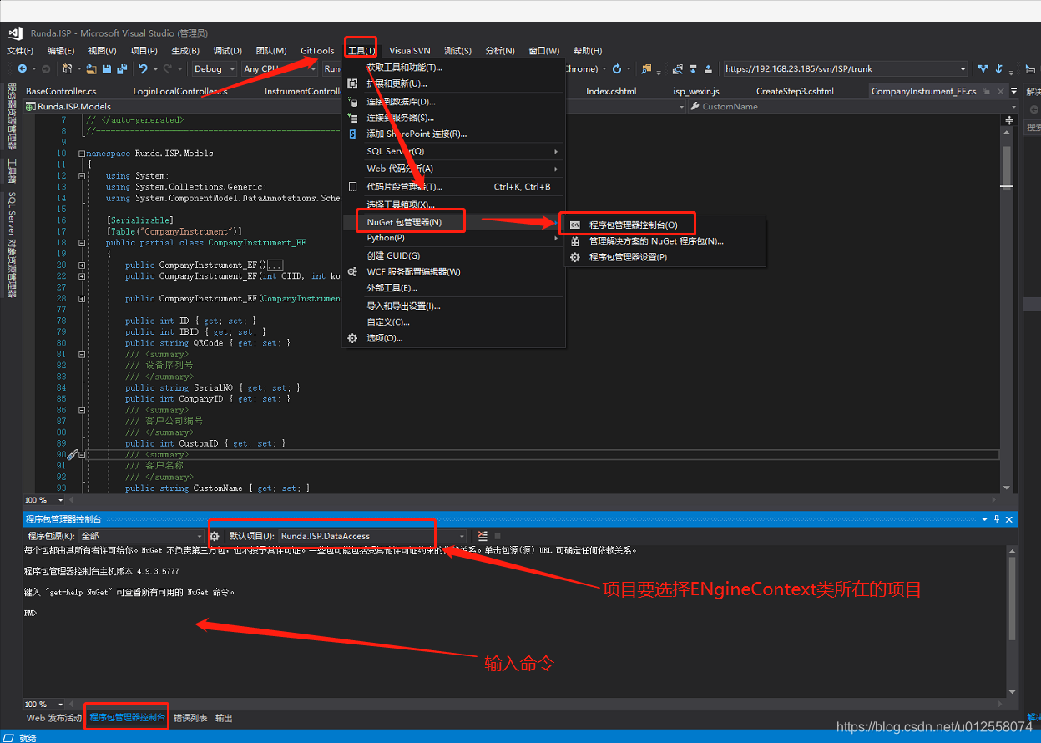
Task: Open the 帮助(H) menu
Action: point(588,51)
